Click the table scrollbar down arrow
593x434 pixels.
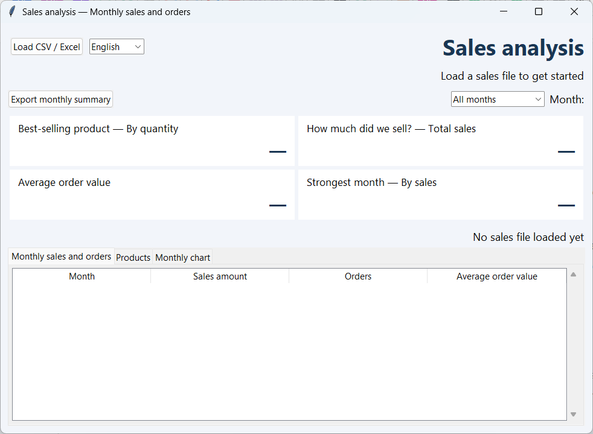[x=573, y=414]
